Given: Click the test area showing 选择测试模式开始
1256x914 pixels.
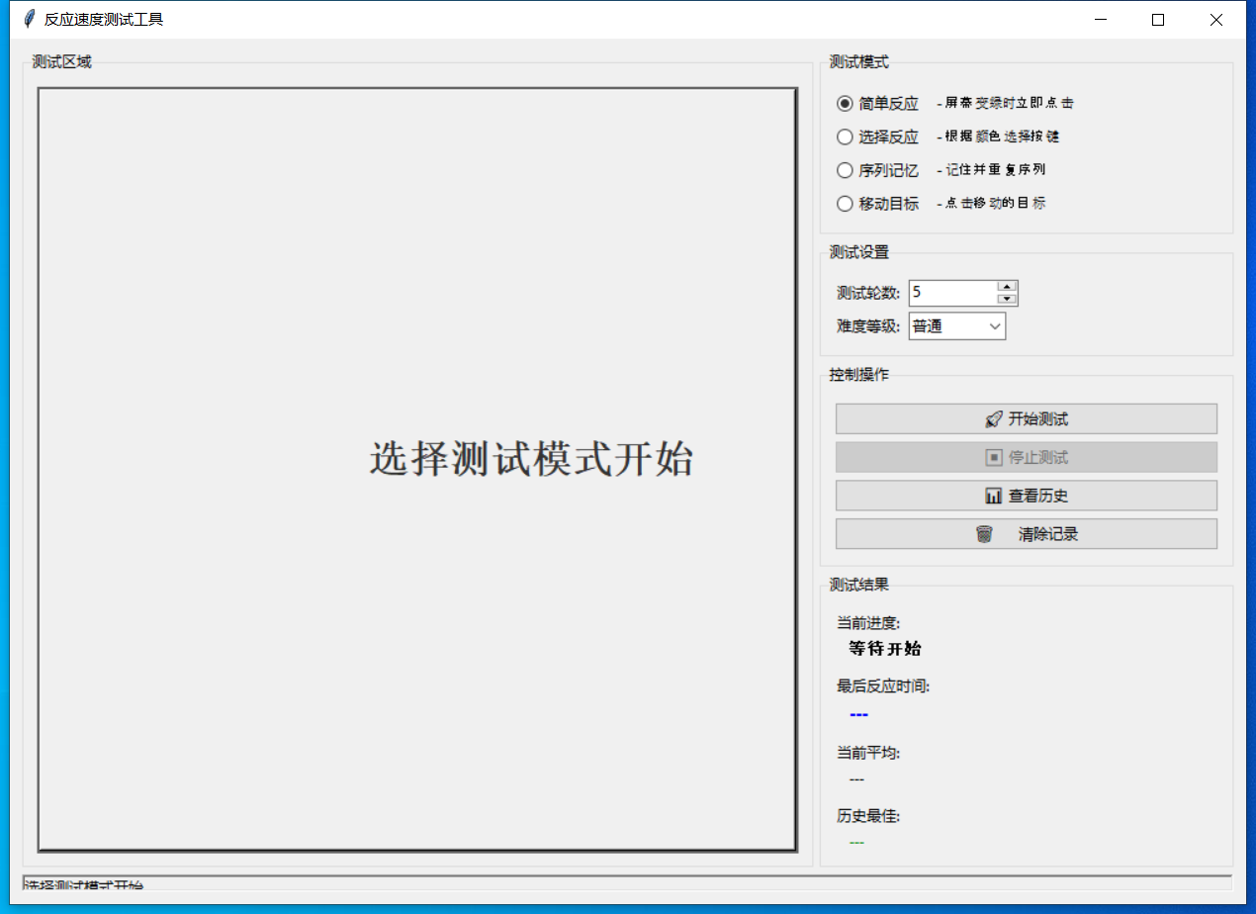Looking at the screenshot, I should (x=417, y=470).
